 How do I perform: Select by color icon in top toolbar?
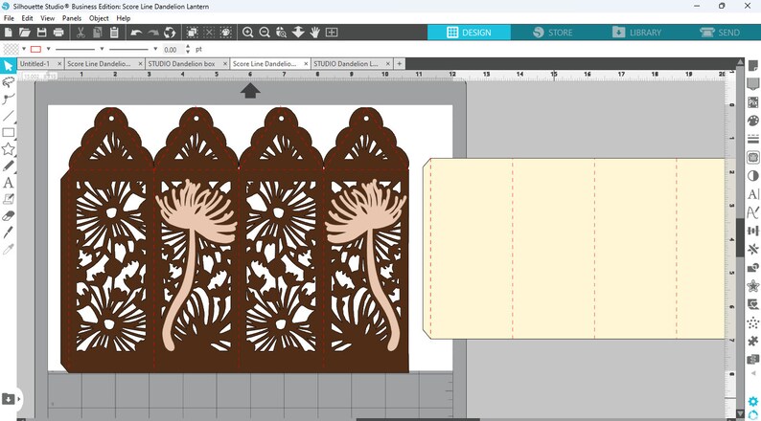pyautogui.click(x=225, y=33)
